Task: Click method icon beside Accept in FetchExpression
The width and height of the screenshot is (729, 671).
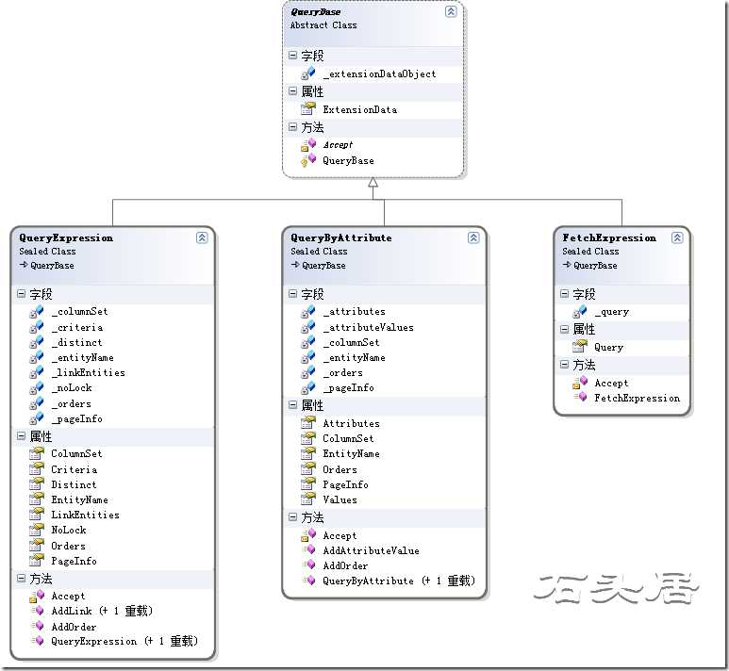Action: pyautogui.click(x=580, y=383)
